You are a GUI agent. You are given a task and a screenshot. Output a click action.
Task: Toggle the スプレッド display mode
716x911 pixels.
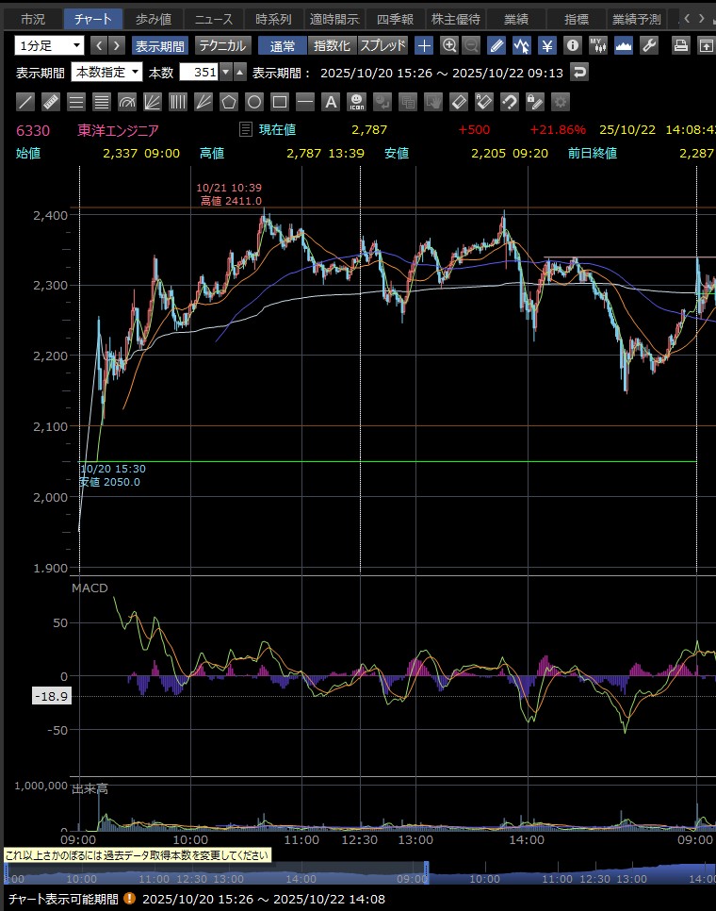tap(382, 45)
